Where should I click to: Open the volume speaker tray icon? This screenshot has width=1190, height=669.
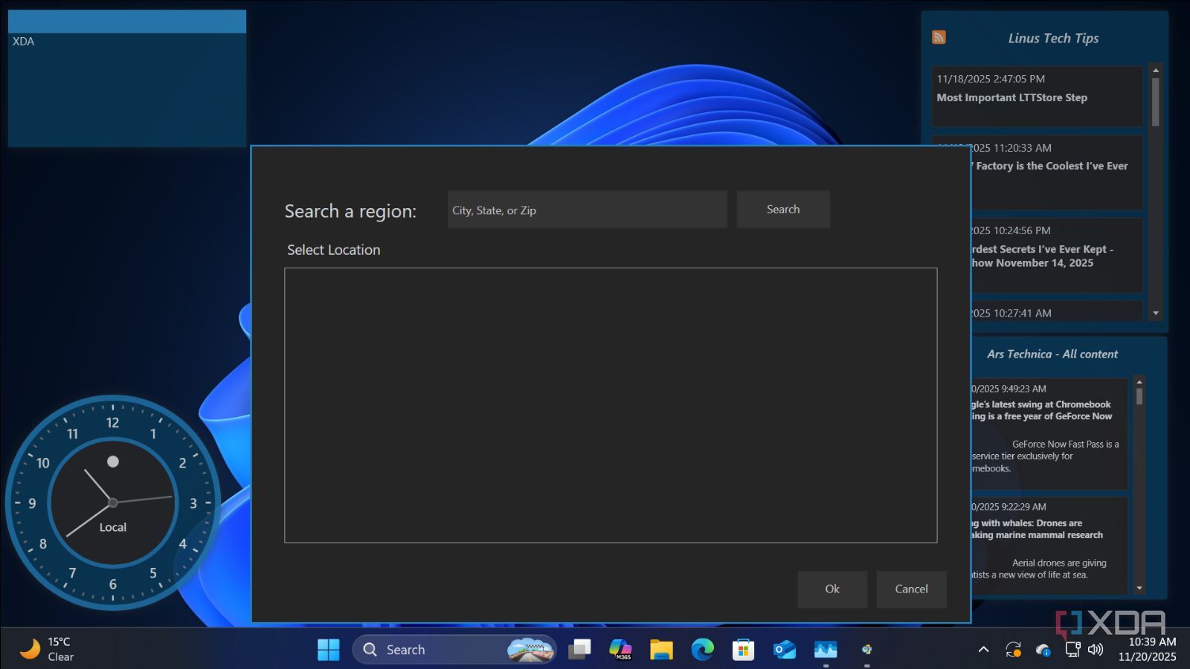pyautogui.click(x=1096, y=649)
